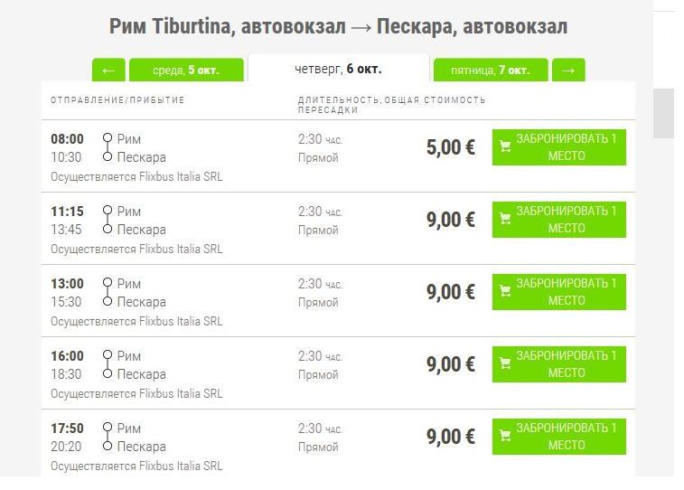Screen dimensions: 684x490
Task: Select the четверг, 6 окт. tab
Action: tap(338, 69)
